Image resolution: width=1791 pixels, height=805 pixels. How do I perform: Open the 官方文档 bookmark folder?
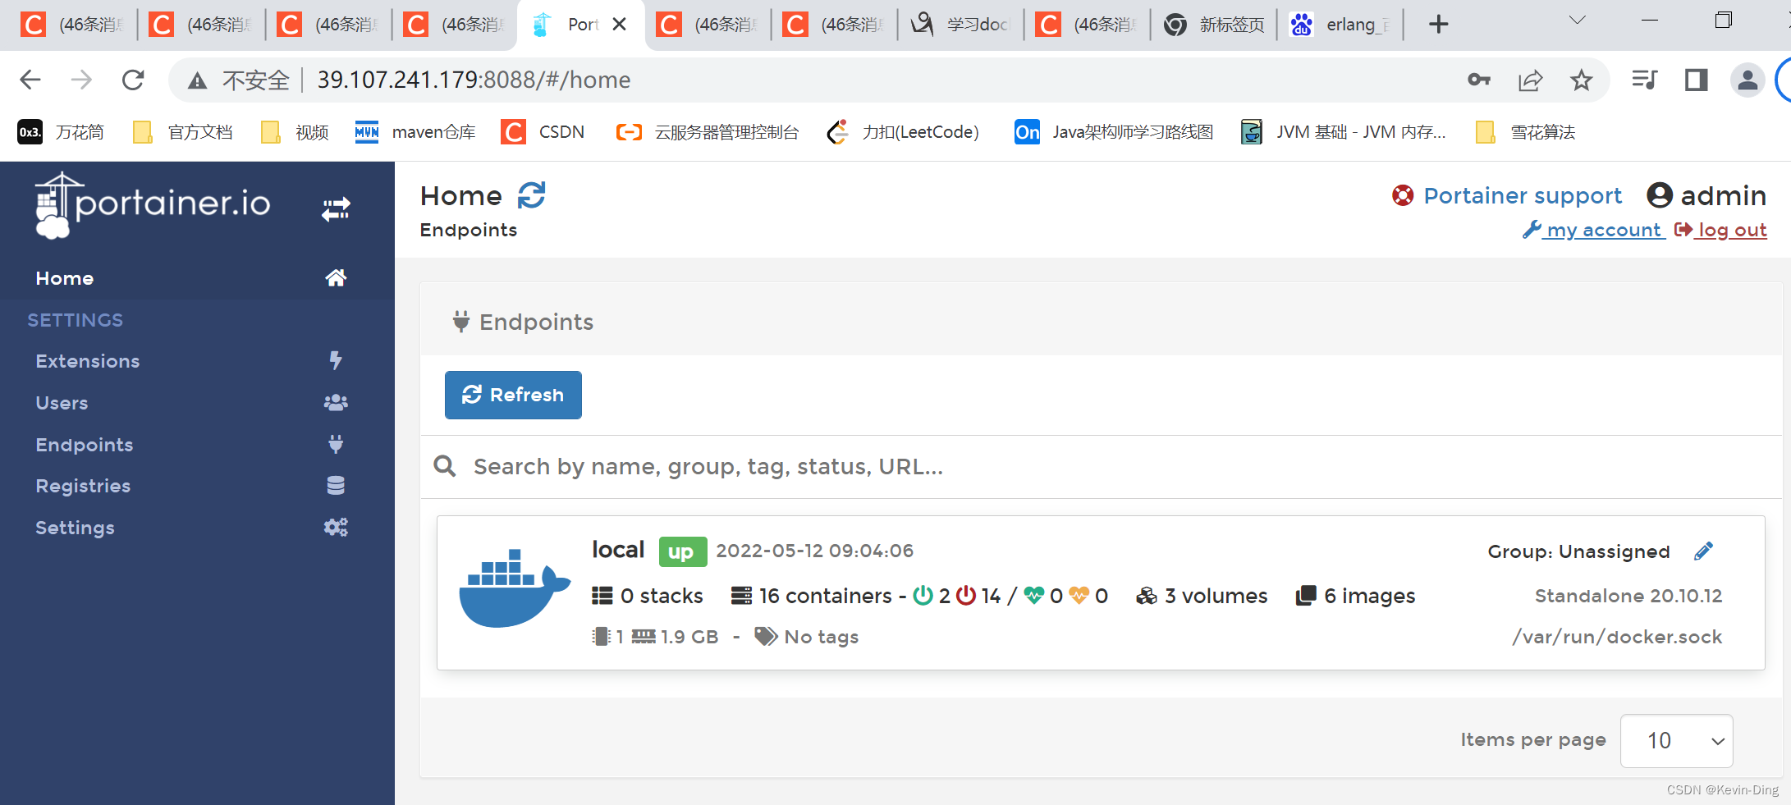click(x=183, y=132)
